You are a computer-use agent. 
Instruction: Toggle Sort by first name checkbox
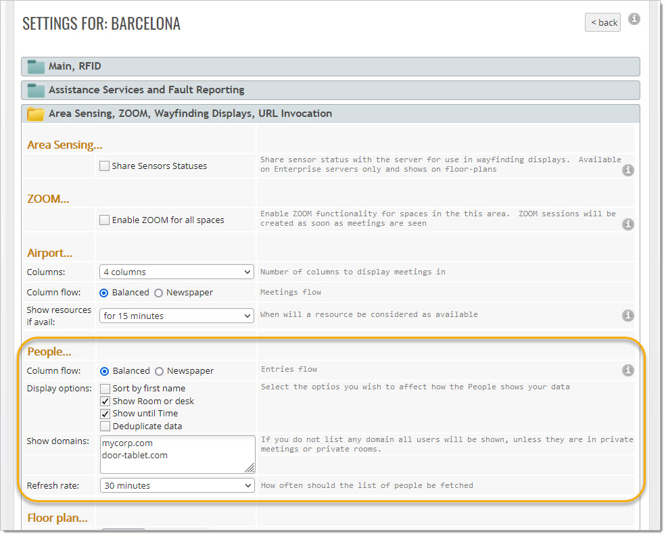[105, 389]
